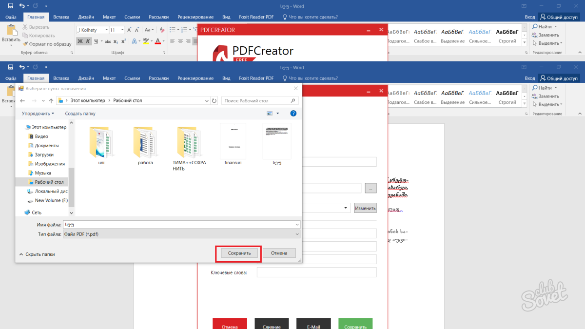This screenshot has width=585, height=329.
Task: Select 'Загрузки' in the navigation pane
Action: pos(44,155)
